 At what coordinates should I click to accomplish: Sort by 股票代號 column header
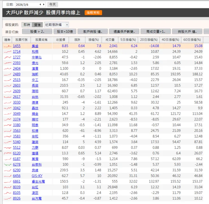[x=21, y=40]
